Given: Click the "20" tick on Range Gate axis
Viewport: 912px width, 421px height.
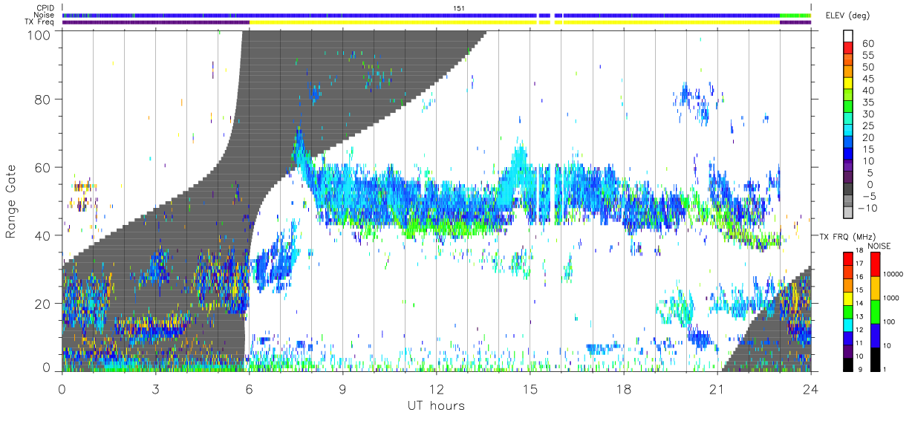Looking at the screenshot, I should pyautogui.click(x=43, y=304).
